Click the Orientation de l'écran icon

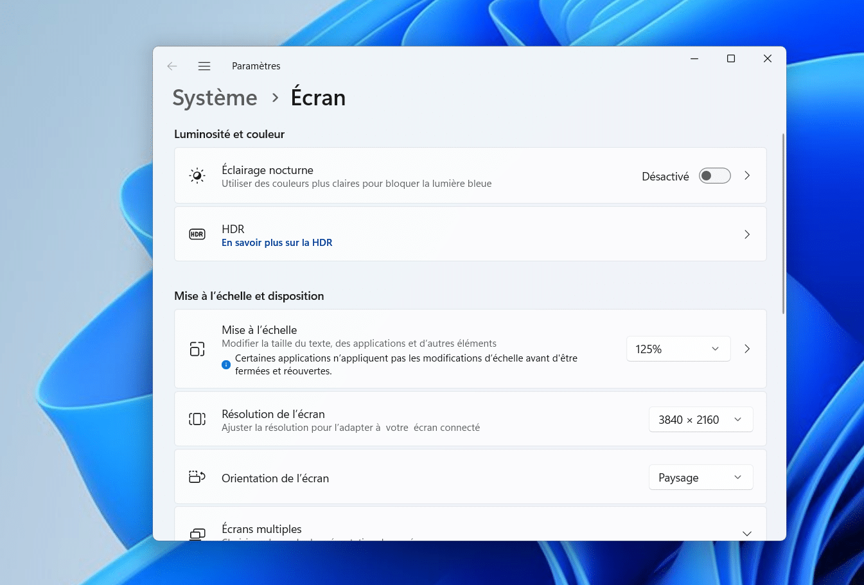(197, 477)
